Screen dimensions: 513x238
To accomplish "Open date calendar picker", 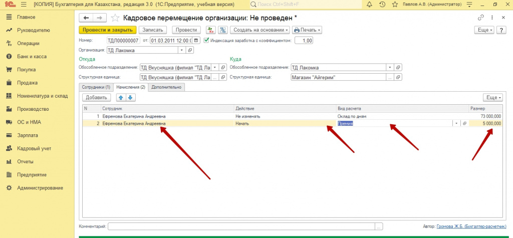I will [196, 41].
